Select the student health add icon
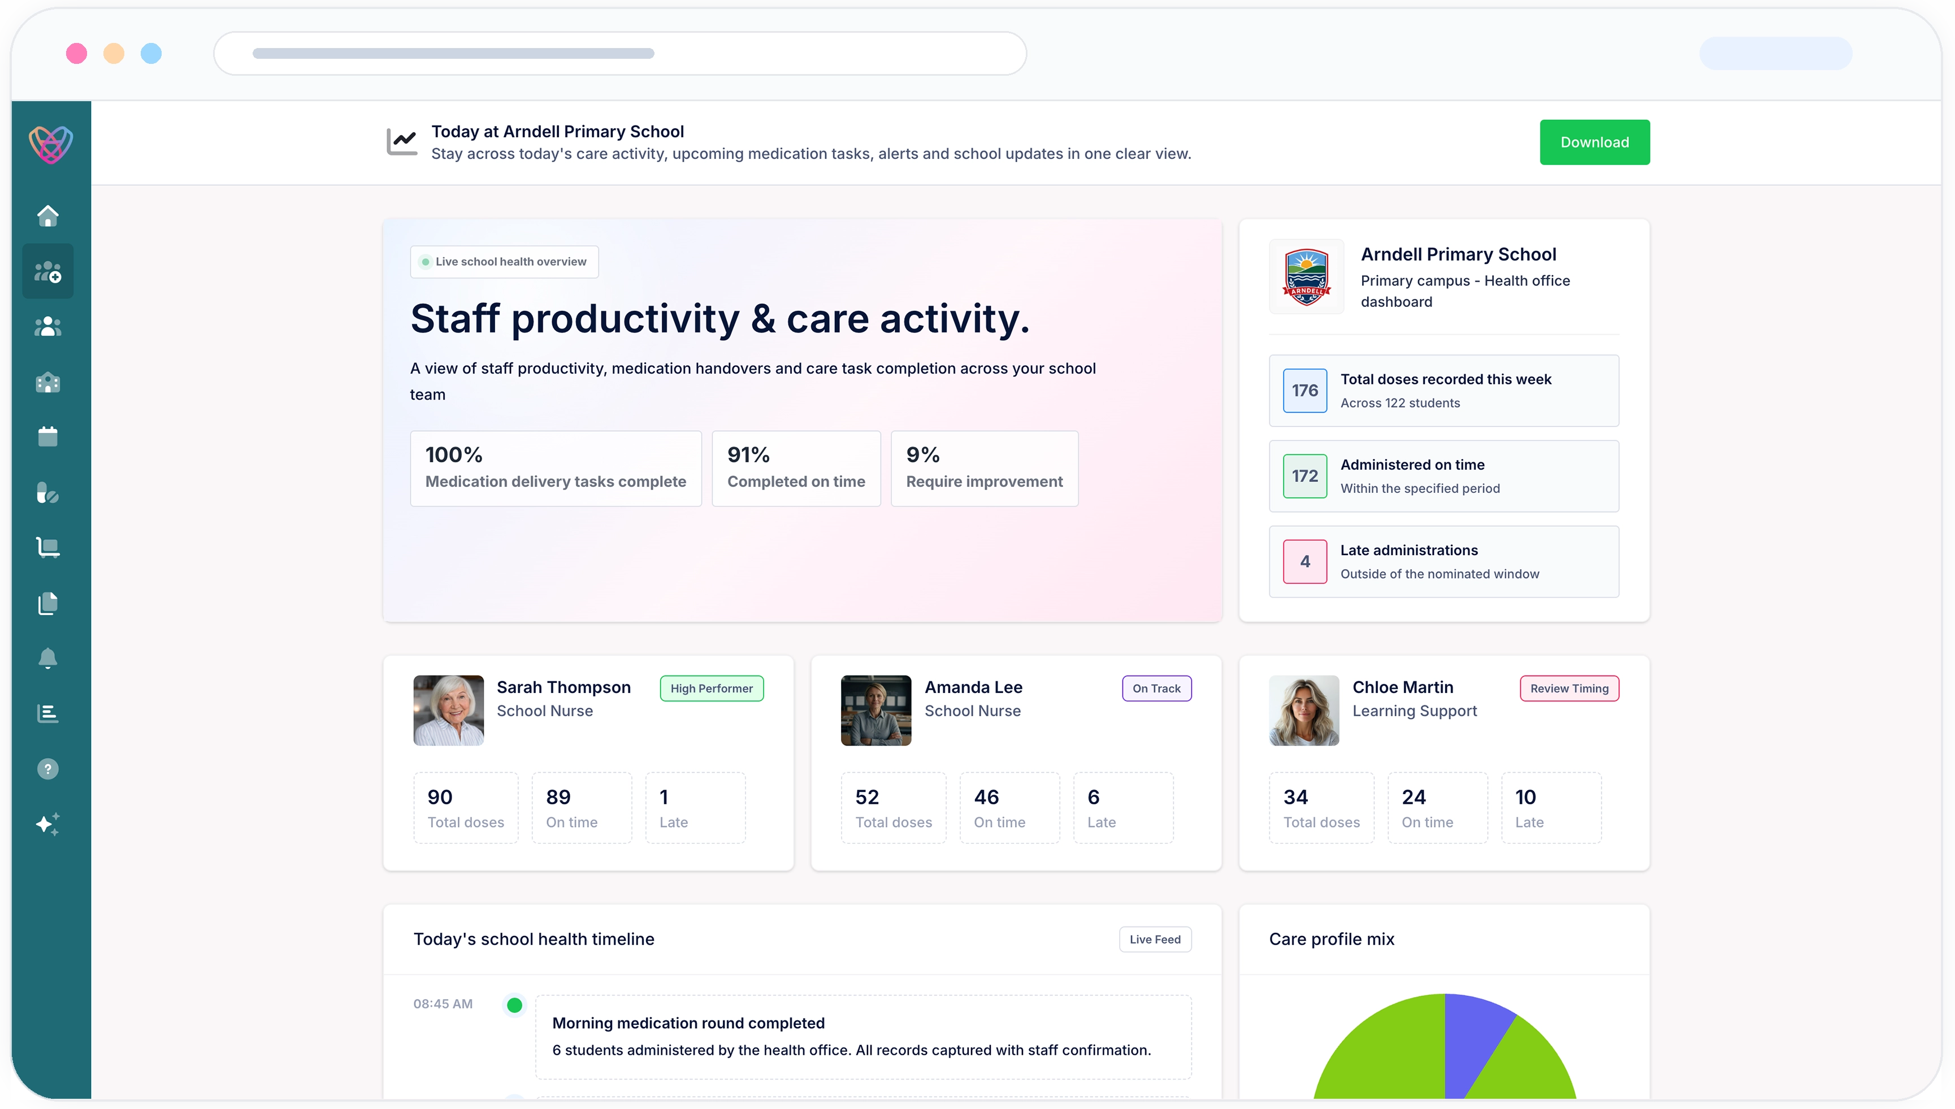Image resolution: width=1955 pixels, height=1109 pixels. point(48,271)
